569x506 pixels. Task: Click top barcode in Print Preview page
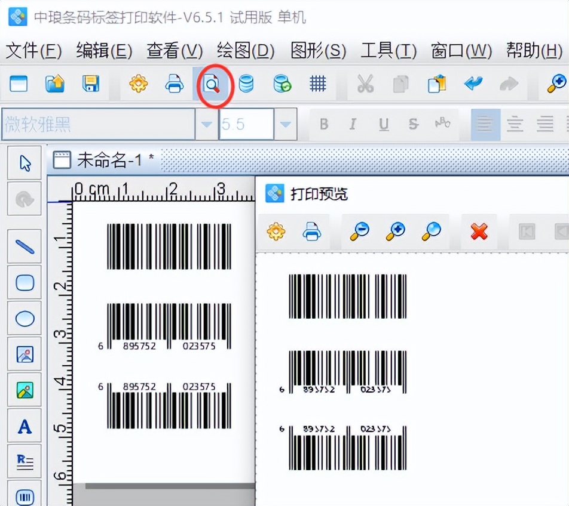348,297
